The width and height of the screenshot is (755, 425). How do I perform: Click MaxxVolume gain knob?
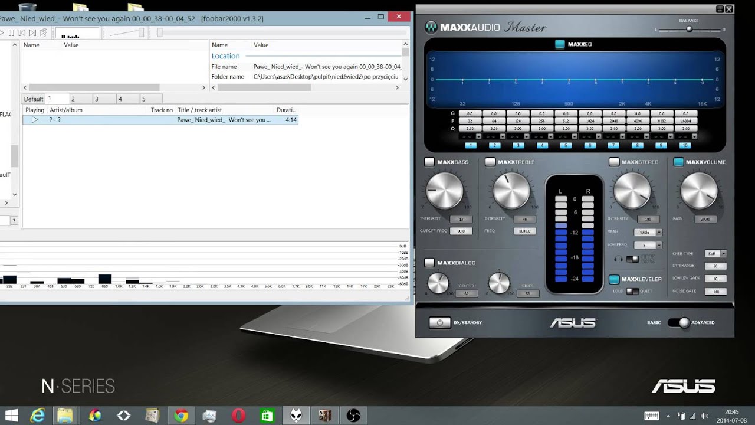coord(699,191)
